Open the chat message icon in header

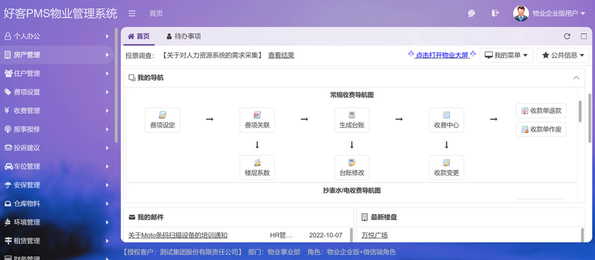(x=472, y=13)
